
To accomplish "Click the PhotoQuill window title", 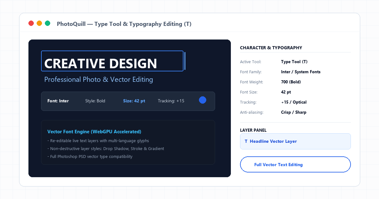I will pyautogui.click(x=124, y=24).
